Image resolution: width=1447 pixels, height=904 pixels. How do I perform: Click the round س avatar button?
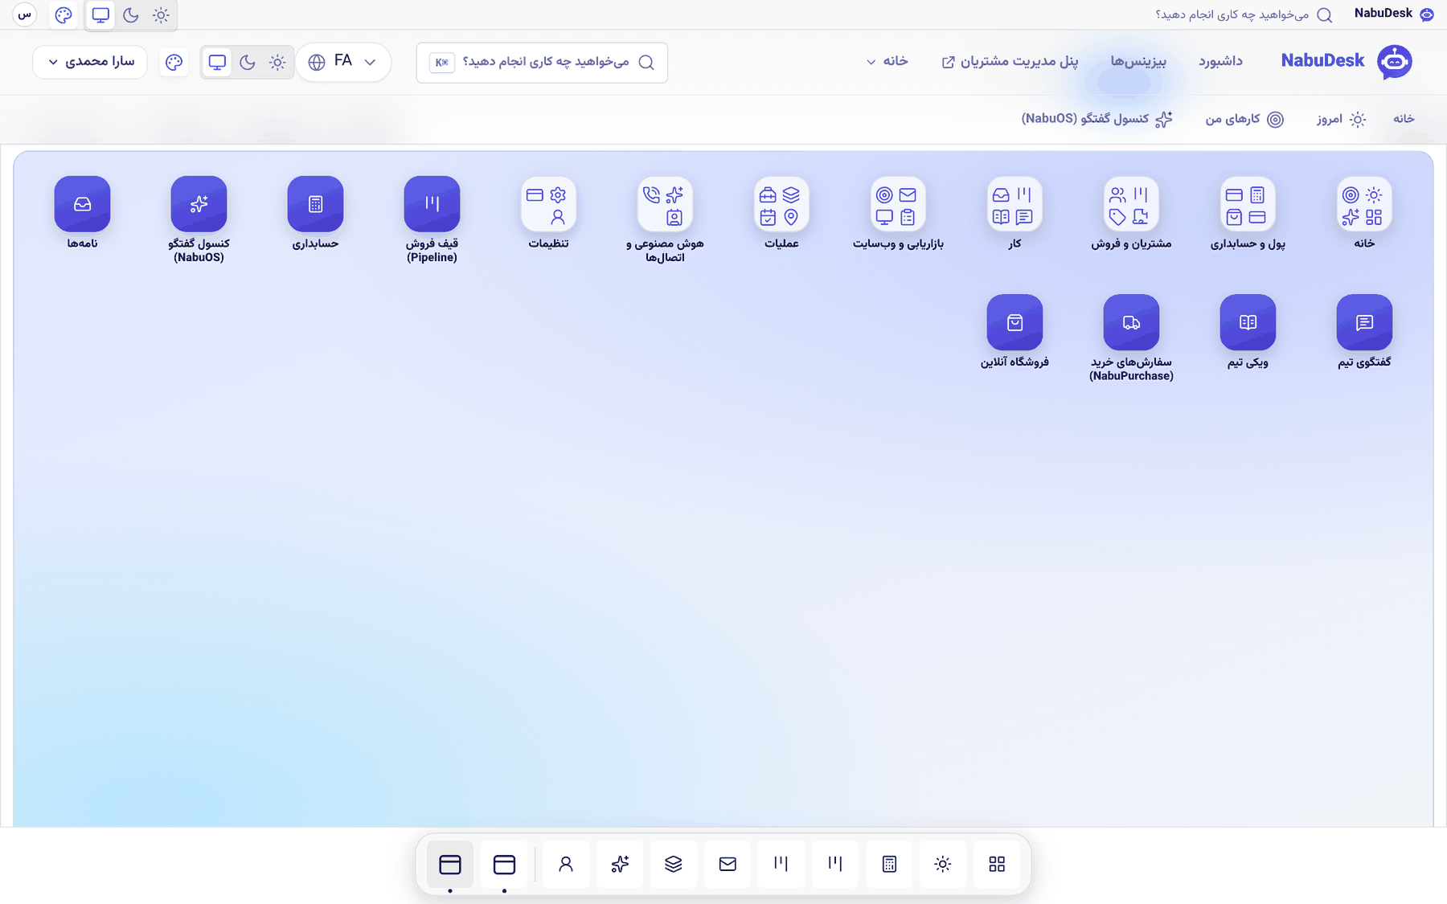pos(25,14)
